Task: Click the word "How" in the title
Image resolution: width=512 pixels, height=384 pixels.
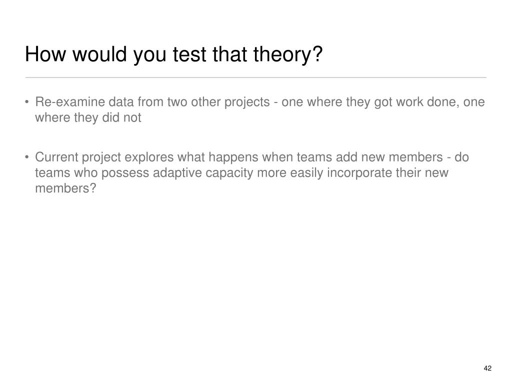Action: (x=45, y=54)
